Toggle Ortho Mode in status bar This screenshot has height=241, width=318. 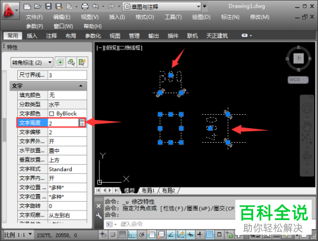point(132,234)
